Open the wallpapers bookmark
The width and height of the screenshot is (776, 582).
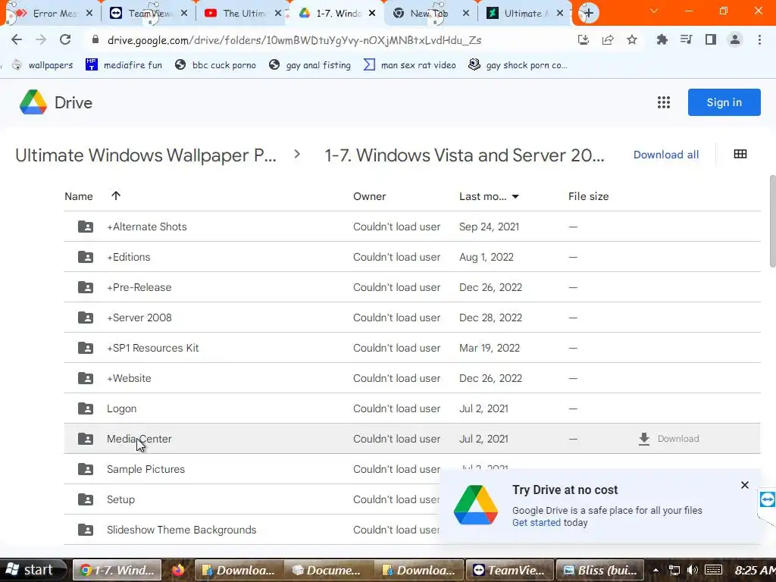tap(42, 65)
